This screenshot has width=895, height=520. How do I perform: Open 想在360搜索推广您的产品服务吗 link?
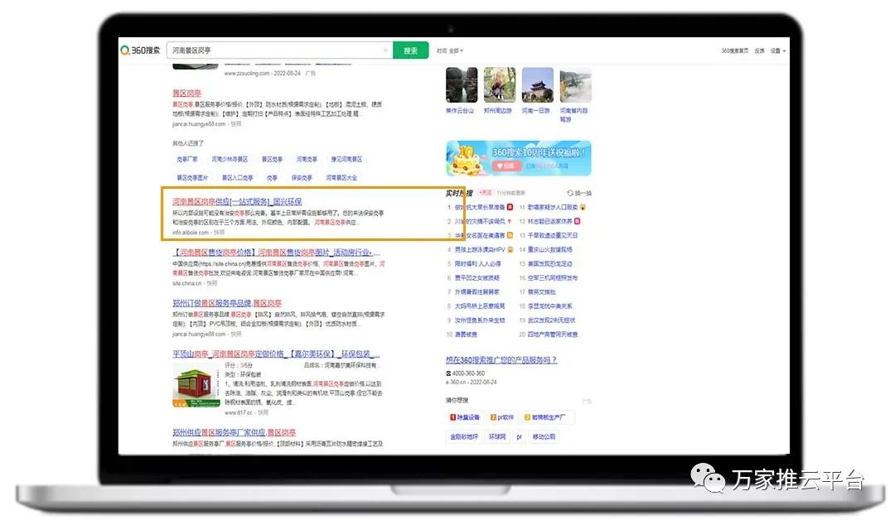pos(501,360)
